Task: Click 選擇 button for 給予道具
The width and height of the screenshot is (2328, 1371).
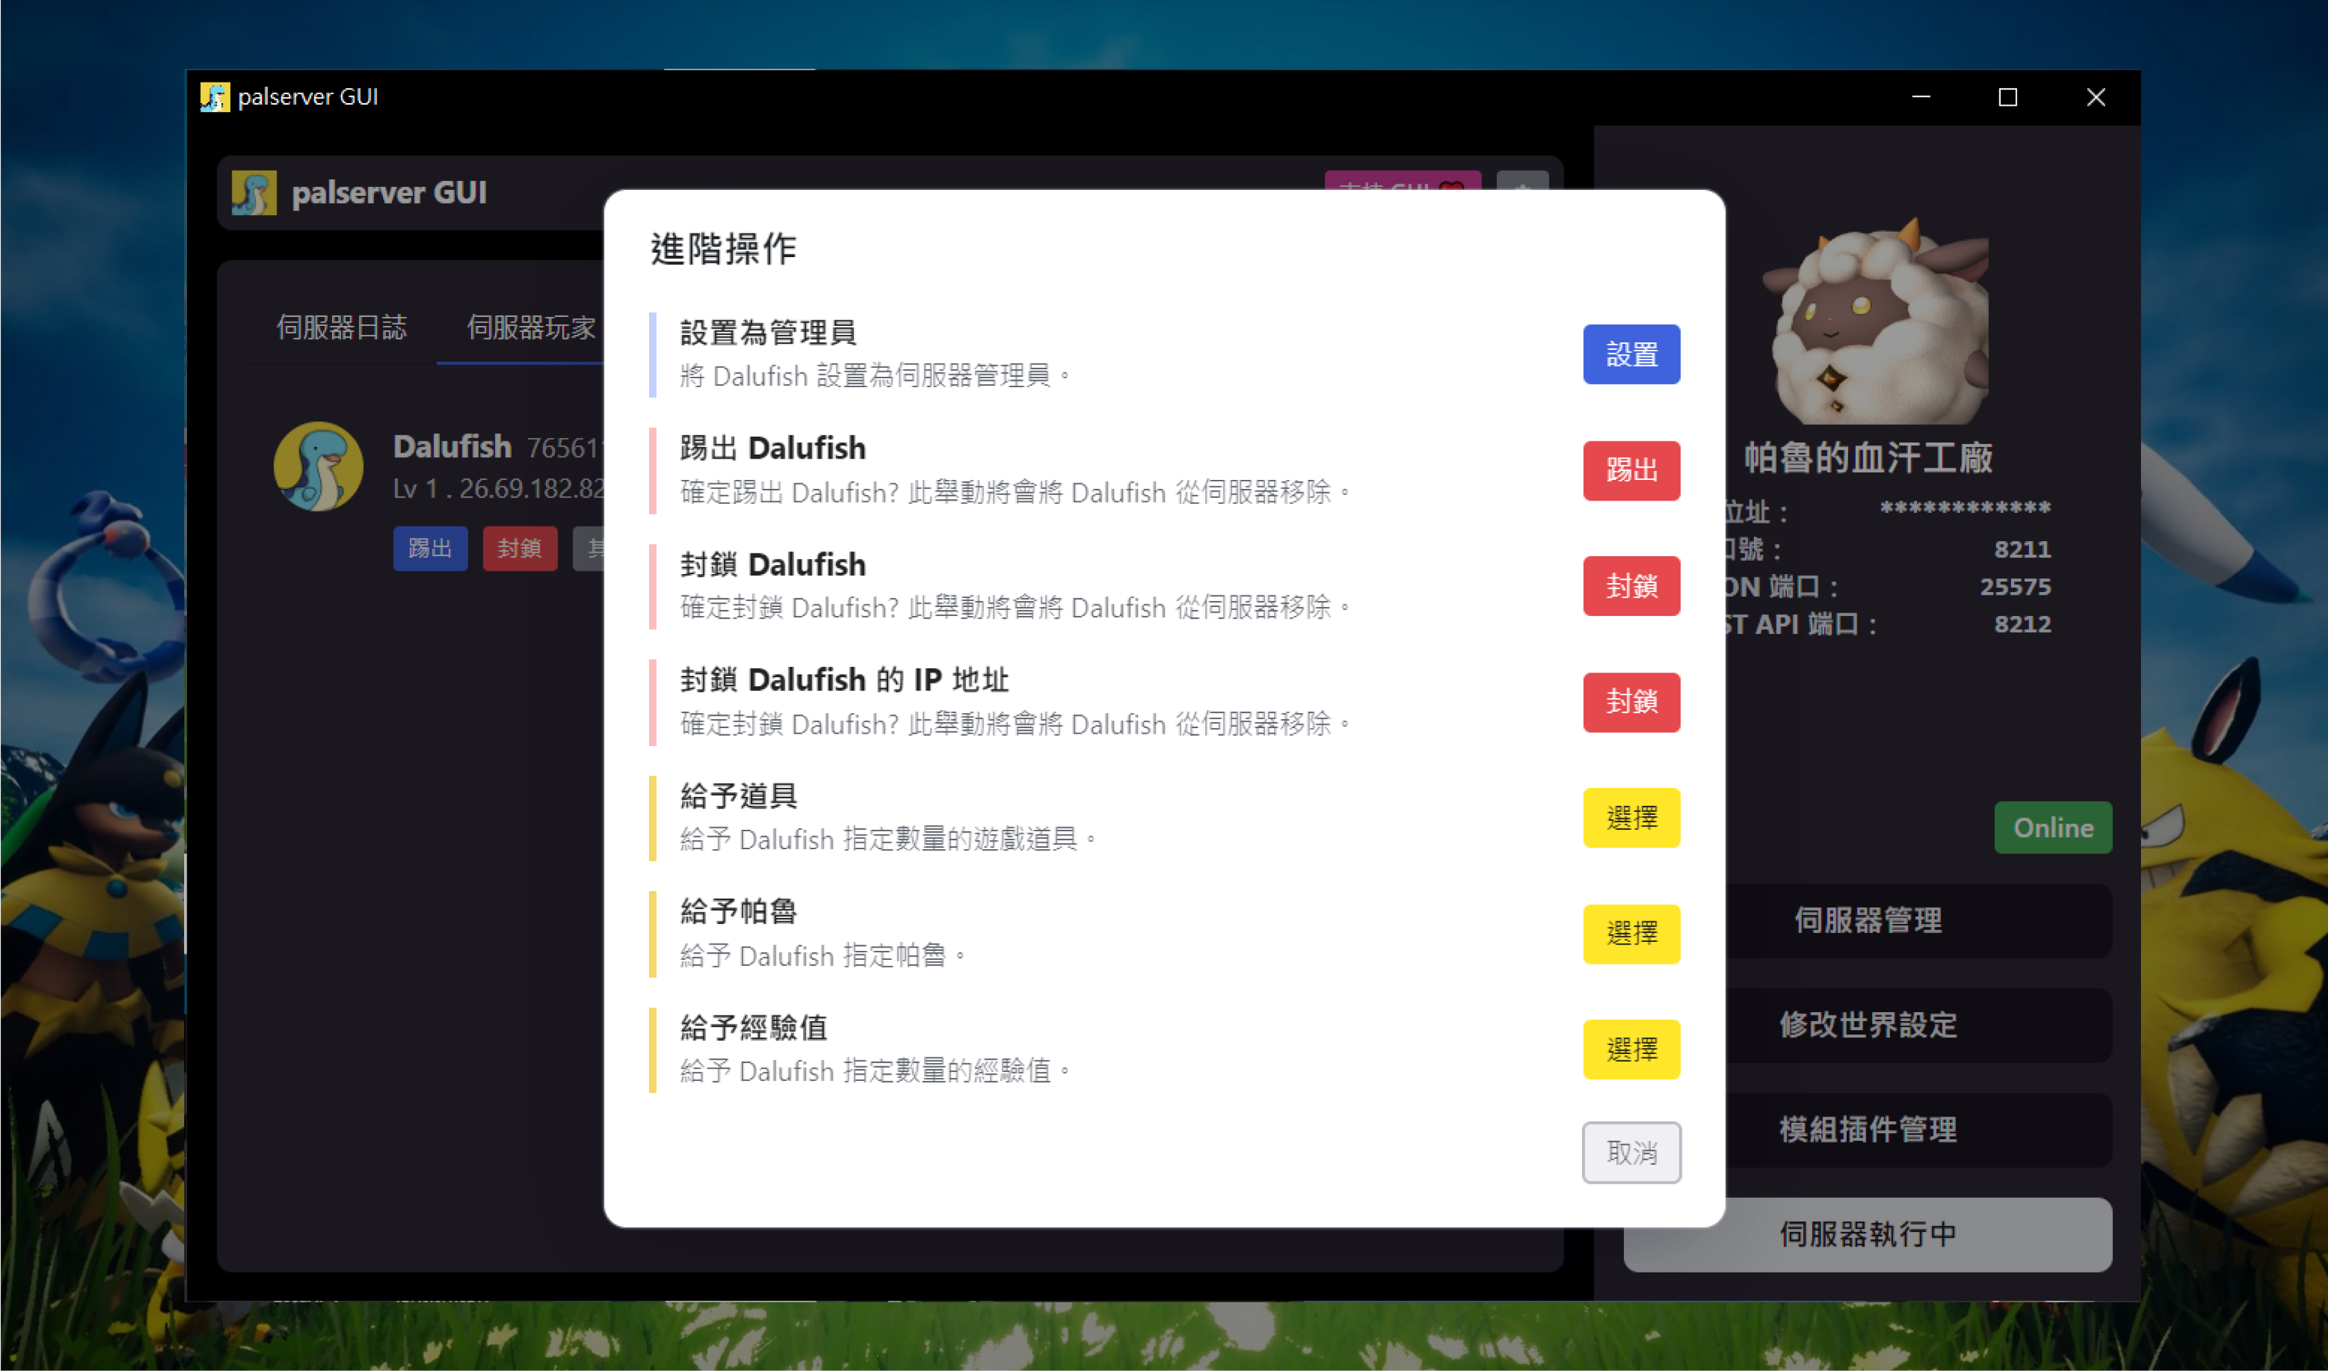Action: coord(1631,818)
